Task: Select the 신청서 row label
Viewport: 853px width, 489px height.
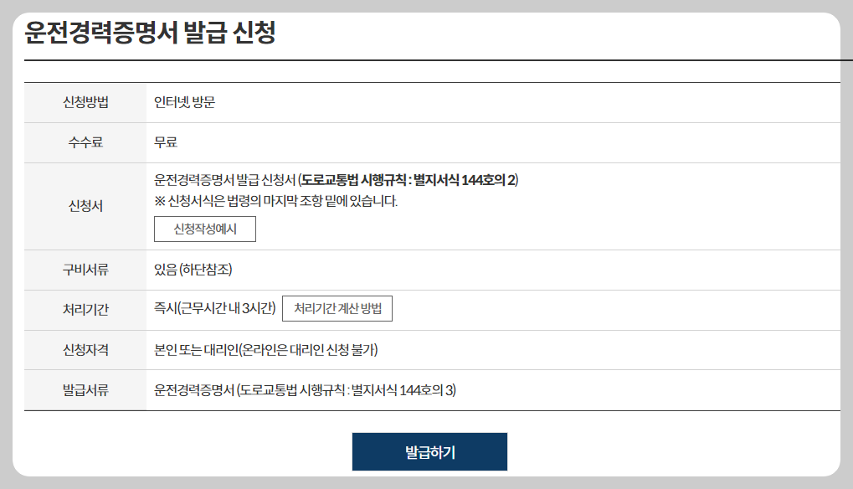Action: [x=85, y=206]
